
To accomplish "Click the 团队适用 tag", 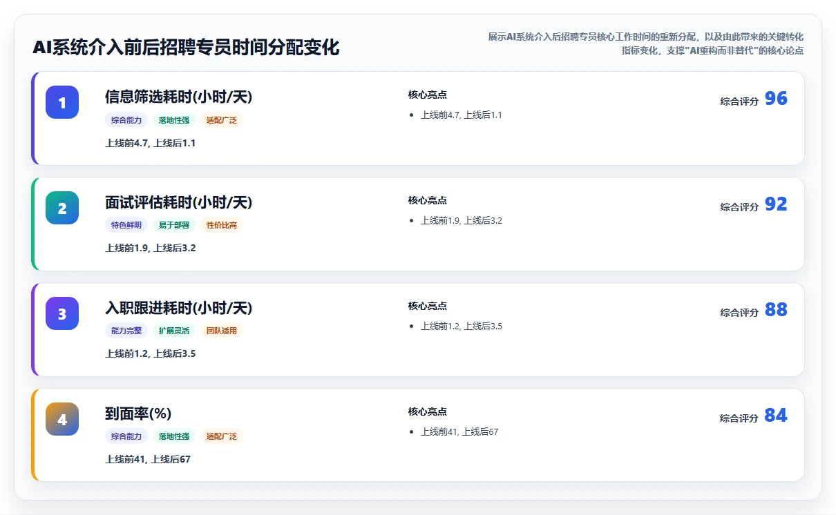I will 222,331.
